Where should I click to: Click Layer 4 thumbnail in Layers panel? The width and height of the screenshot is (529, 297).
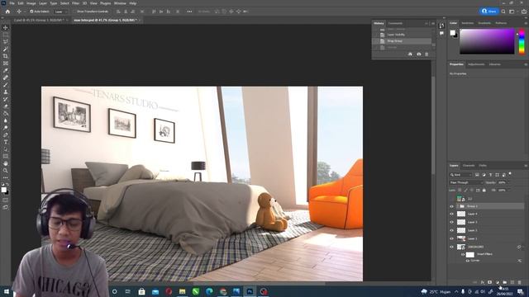click(x=461, y=214)
